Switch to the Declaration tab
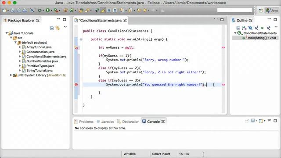The image size is (281, 158). pyautogui.click(x=128, y=122)
